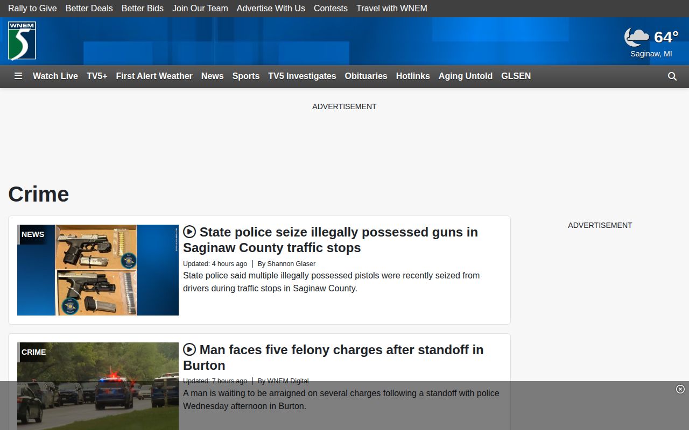The image size is (689, 430).
Task: Open Hotlinks menu item
Action: coord(413,76)
